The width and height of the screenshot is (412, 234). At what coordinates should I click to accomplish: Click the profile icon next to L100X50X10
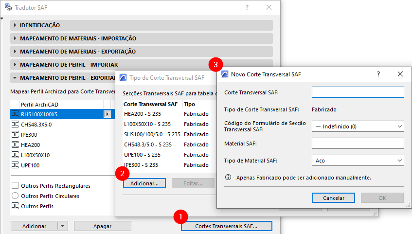tap(15, 155)
